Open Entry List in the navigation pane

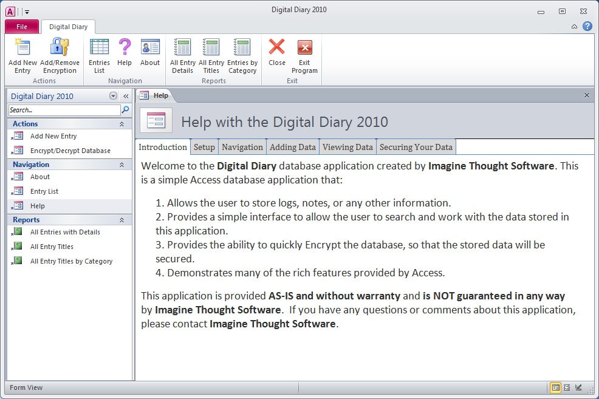click(69, 191)
